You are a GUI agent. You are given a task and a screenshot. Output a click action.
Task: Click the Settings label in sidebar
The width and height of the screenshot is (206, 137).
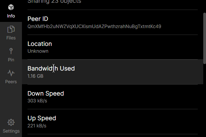point(11,131)
